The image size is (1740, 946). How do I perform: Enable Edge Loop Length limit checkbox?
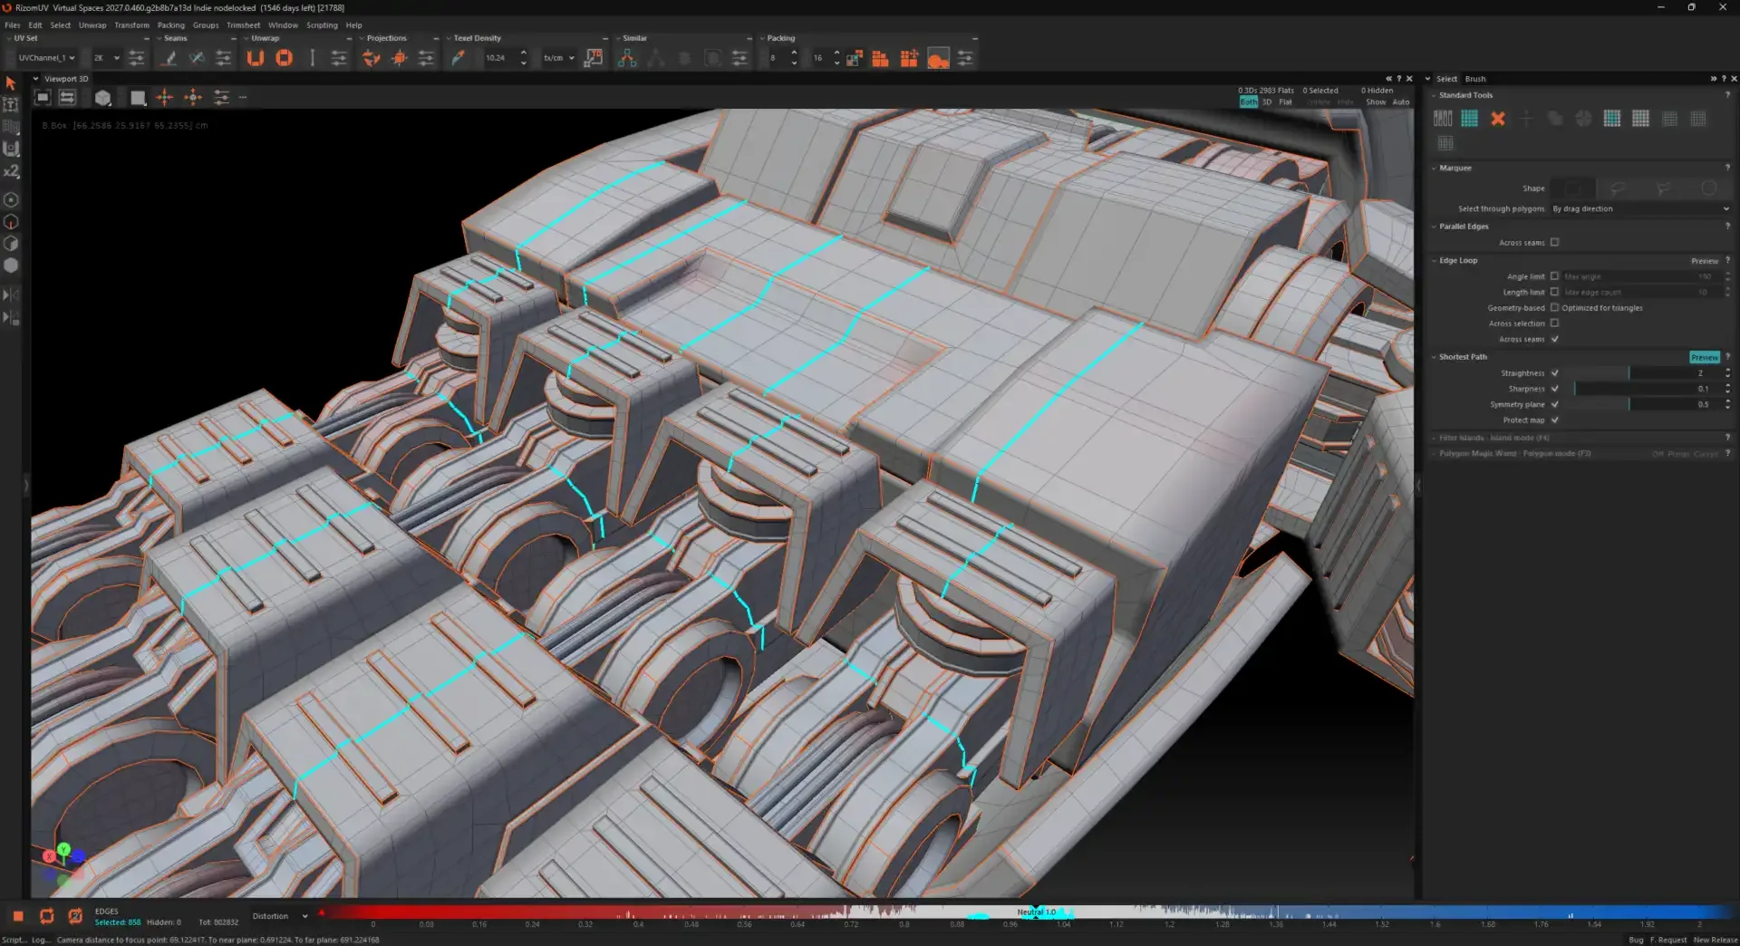point(1555,292)
